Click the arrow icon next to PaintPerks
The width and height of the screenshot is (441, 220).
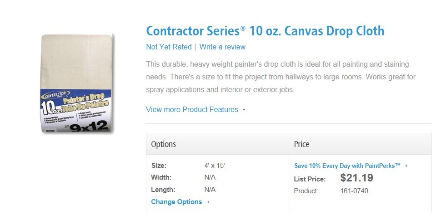pyautogui.click(x=406, y=166)
